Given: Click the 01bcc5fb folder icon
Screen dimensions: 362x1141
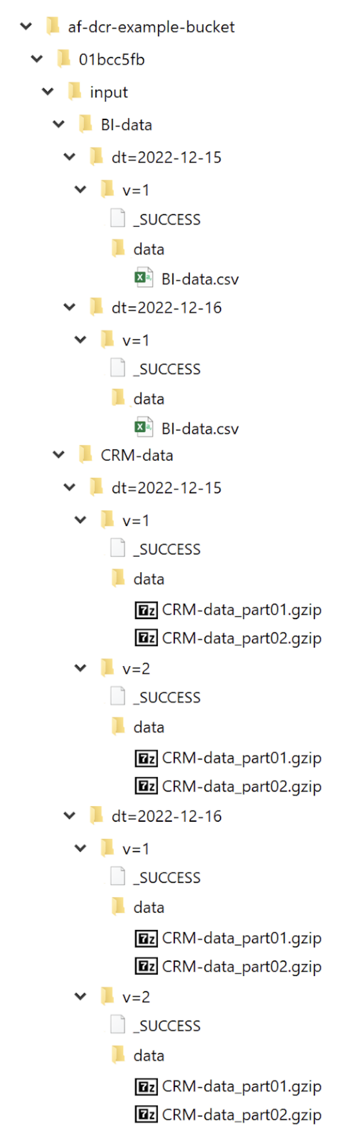Looking at the screenshot, I should point(64,59).
